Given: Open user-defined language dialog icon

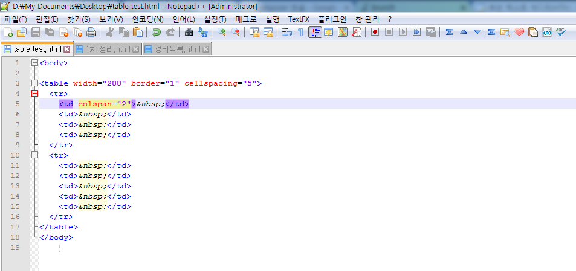Looking at the screenshot, I should [328, 32].
